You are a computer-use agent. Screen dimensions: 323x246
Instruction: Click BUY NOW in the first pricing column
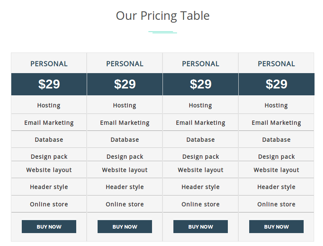[49, 227]
